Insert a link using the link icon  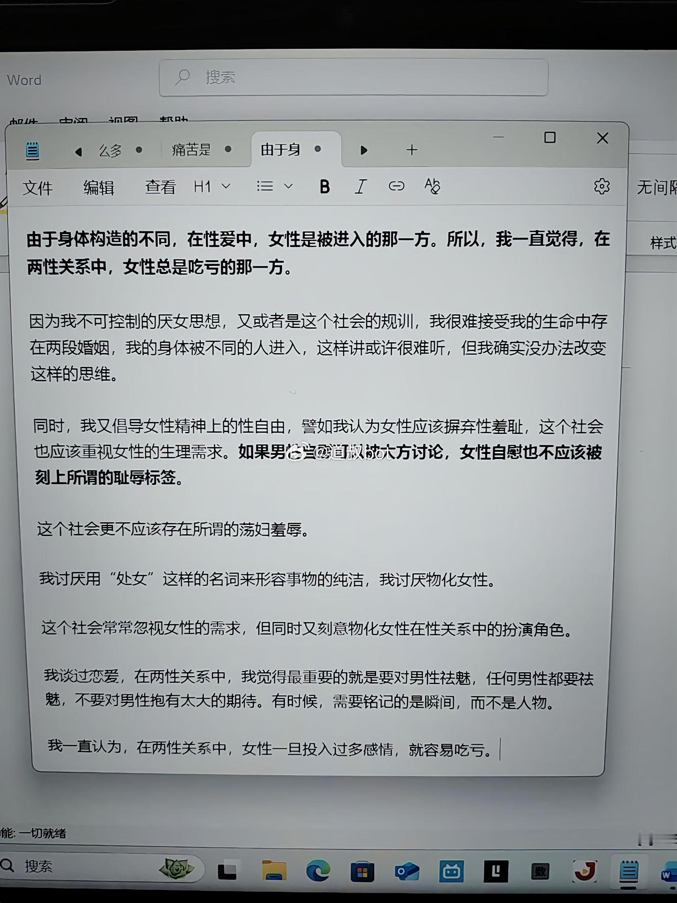click(396, 186)
